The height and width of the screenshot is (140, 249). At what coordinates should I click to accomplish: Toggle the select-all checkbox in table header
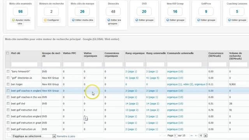click(7, 53)
